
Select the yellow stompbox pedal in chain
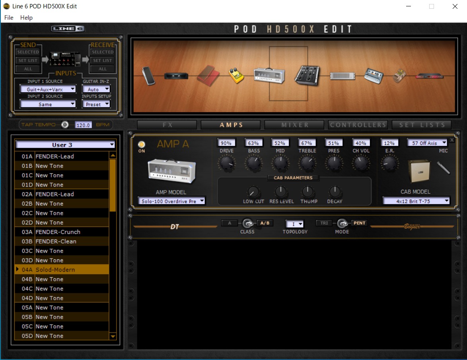click(x=236, y=76)
